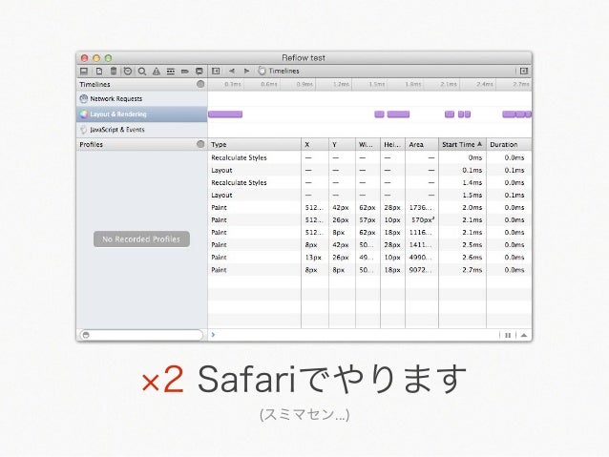Image resolution: width=609 pixels, height=457 pixels.
Task: Select the JavaScript & Events timeline
Action: tap(142, 130)
